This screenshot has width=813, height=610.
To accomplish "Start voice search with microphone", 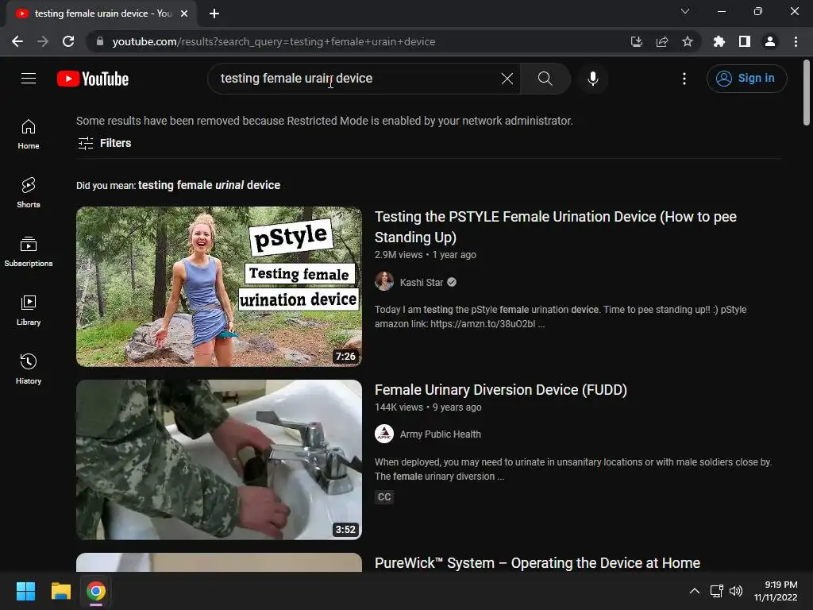I will click(592, 79).
